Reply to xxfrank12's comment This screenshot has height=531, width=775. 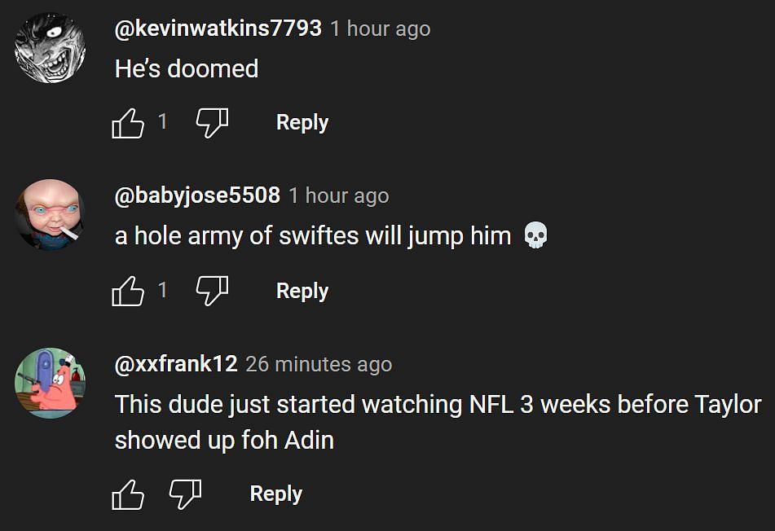275,494
